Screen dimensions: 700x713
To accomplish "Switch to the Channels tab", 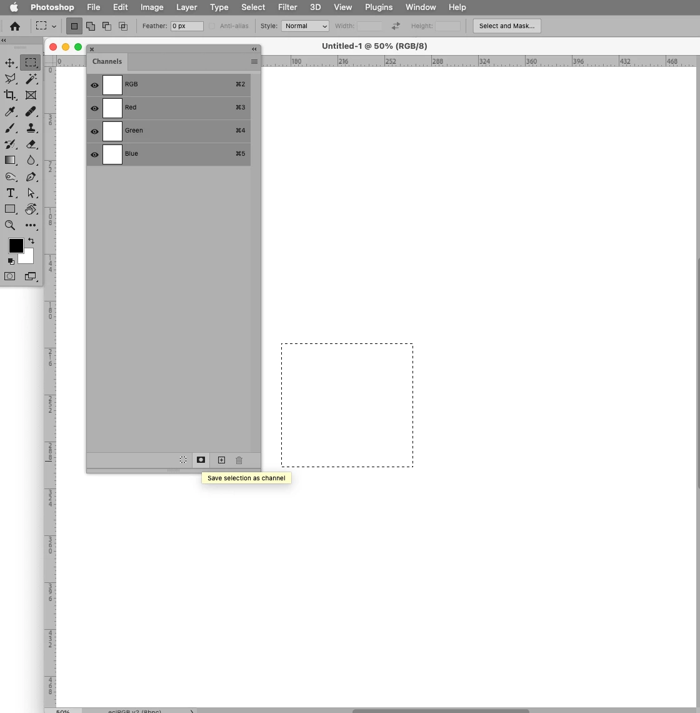I will pyautogui.click(x=107, y=61).
